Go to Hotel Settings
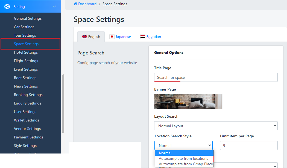The width and height of the screenshot is (287, 168). 26,52
